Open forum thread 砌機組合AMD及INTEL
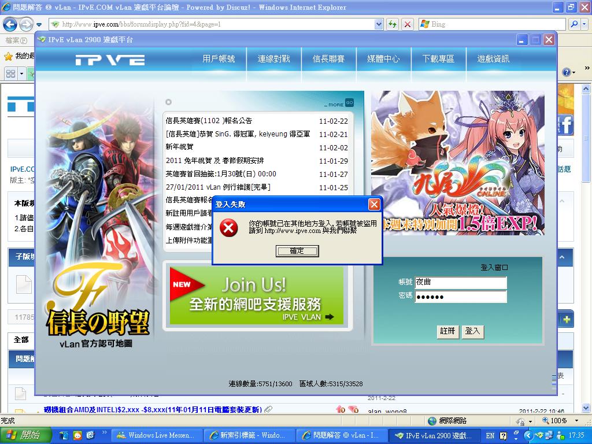592x444 pixels. [x=153, y=410]
